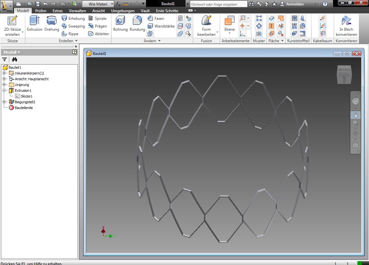Expand the Biegungsteil2 tree node
Image resolution: width=369 pixels, height=265 pixels.
tap(4, 102)
